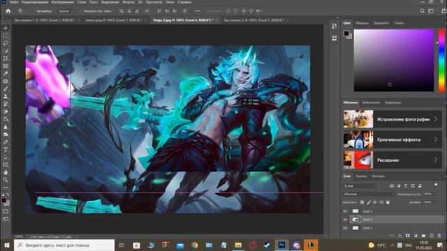
Task: Create new fill or adjustment layer
Action: pyautogui.click(x=416, y=236)
